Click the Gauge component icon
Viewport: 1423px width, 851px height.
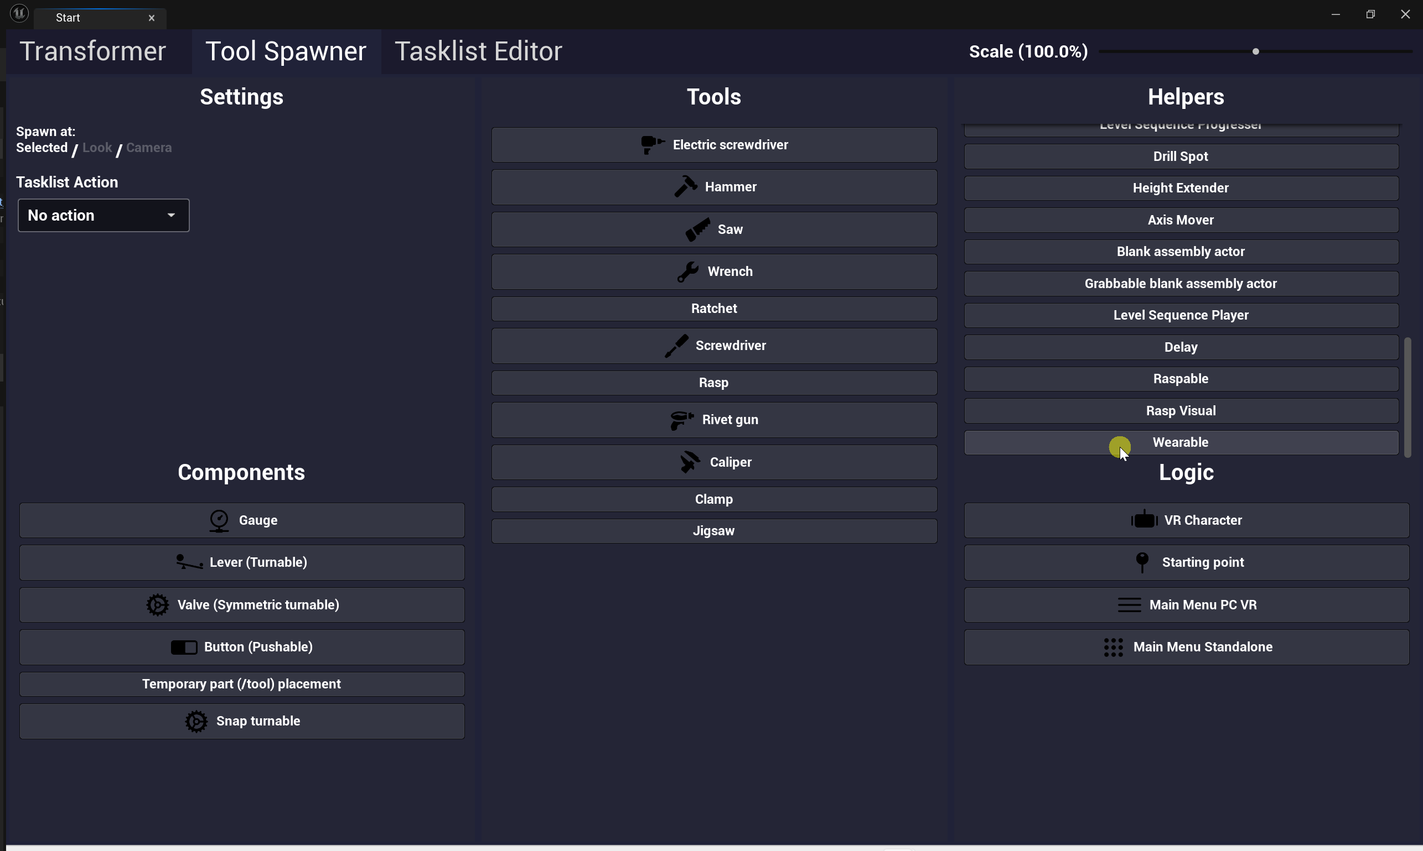click(219, 521)
